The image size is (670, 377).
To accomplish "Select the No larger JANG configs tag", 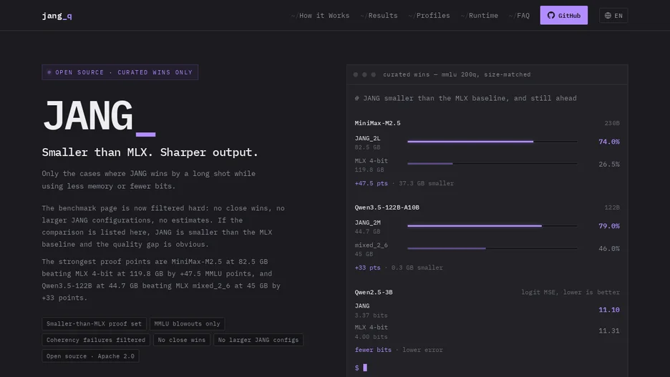I will coord(258,340).
